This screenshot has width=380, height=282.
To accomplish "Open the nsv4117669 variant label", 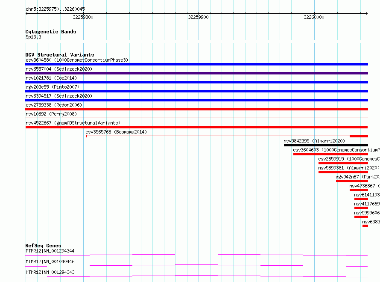I will point(367,204).
